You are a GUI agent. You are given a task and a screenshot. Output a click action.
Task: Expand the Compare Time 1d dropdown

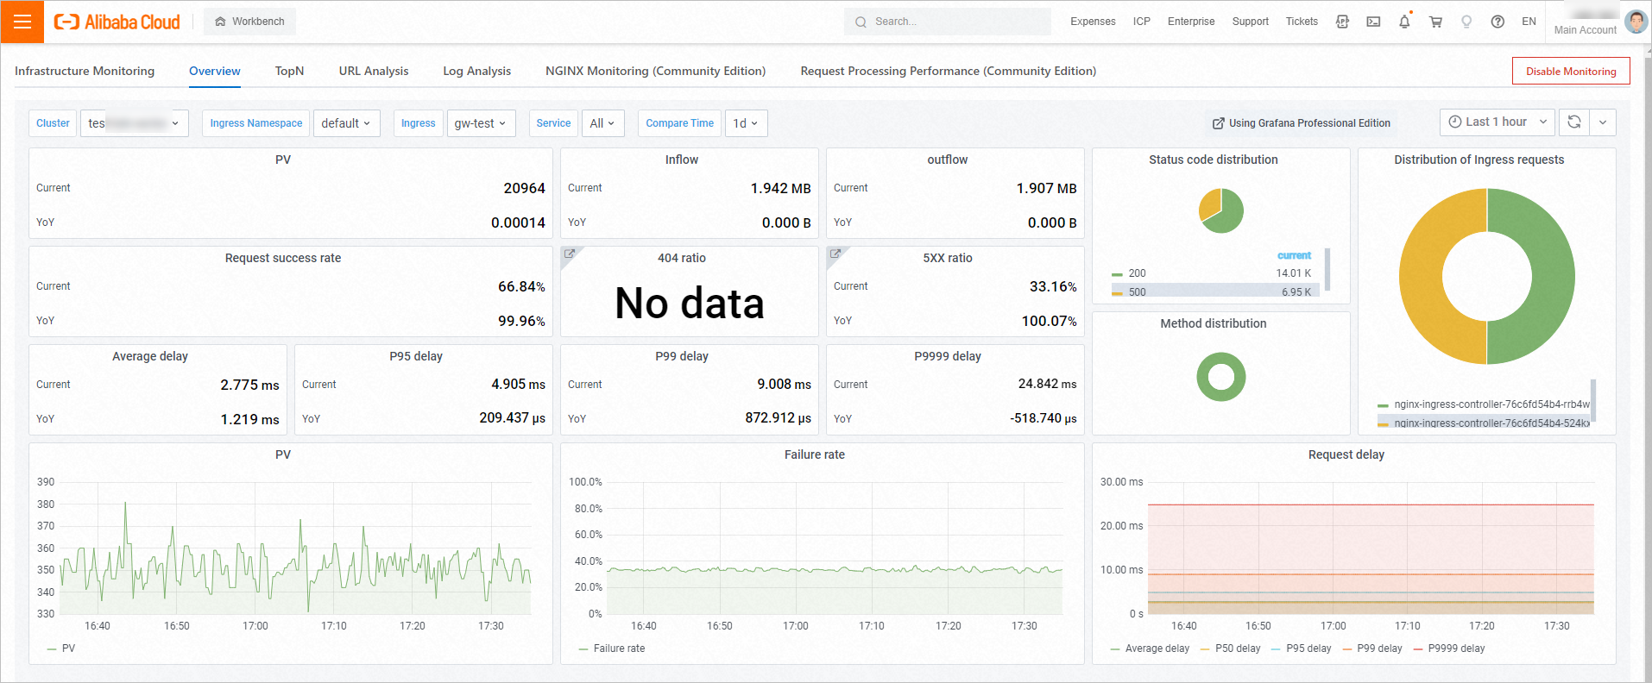(x=745, y=123)
